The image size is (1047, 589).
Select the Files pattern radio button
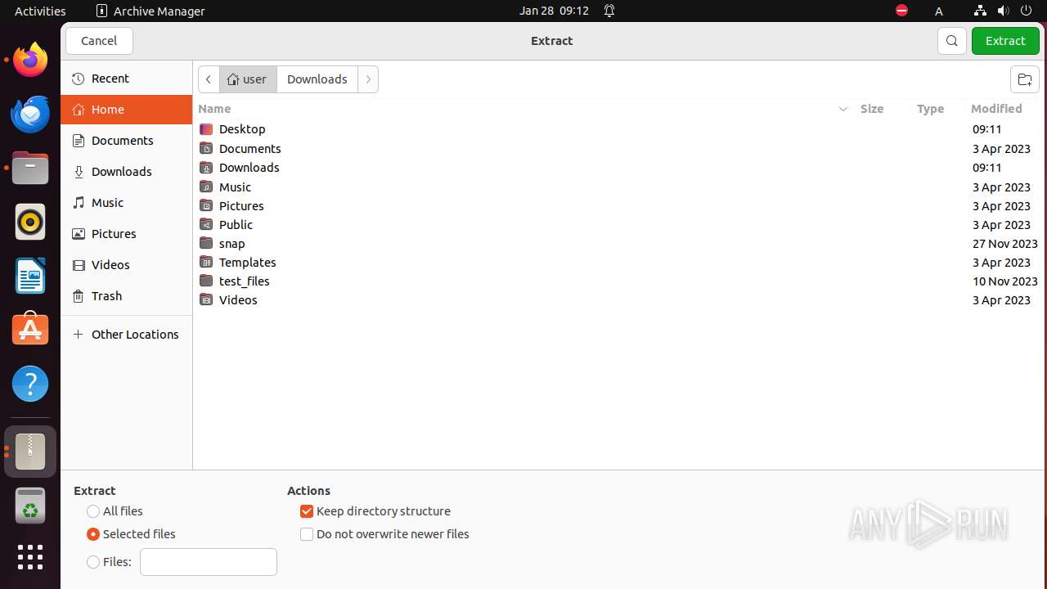[x=93, y=562]
